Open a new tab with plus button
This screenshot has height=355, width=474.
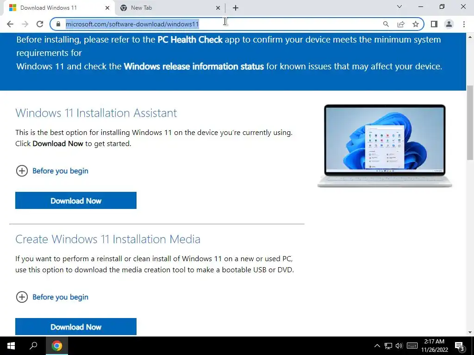(x=236, y=8)
